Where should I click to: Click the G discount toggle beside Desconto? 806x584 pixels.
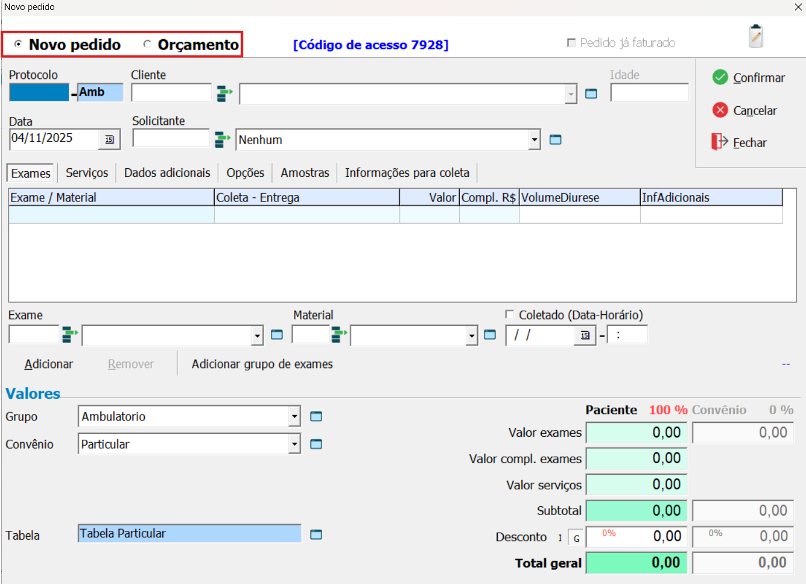point(576,538)
